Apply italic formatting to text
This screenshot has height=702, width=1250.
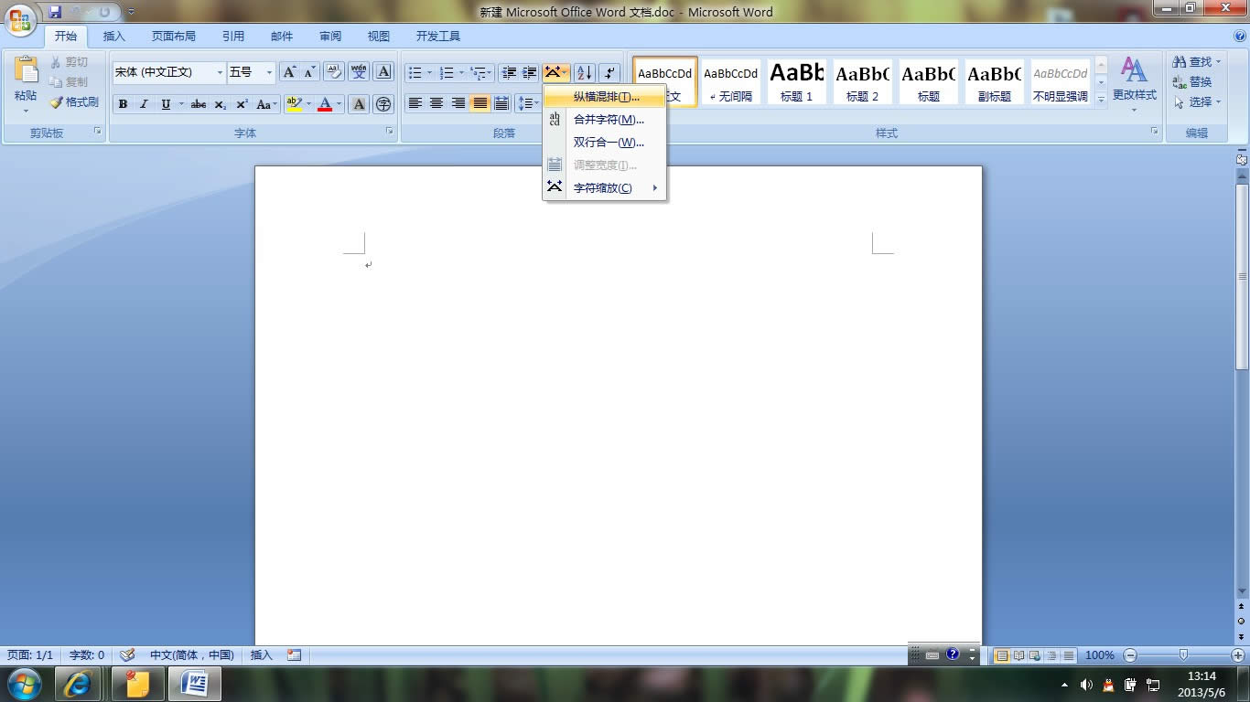click(144, 103)
